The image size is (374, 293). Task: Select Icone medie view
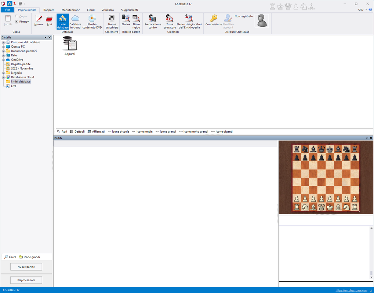[x=142, y=131]
